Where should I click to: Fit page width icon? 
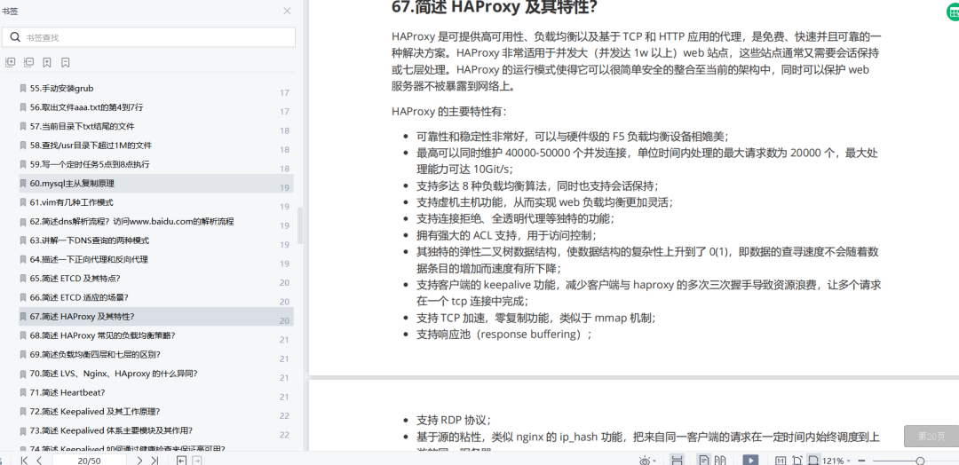pos(812,460)
